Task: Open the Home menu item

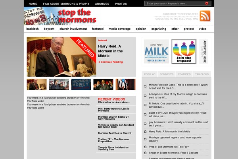Action: click(x=33, y=4)
